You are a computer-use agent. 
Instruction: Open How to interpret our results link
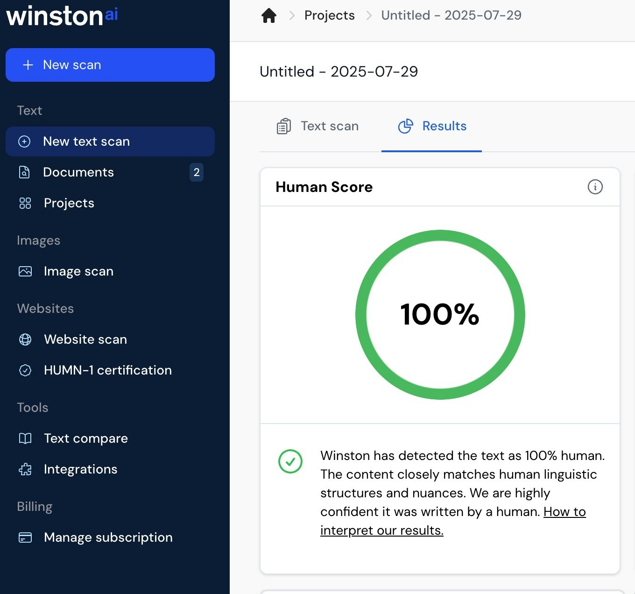[453, 521]
